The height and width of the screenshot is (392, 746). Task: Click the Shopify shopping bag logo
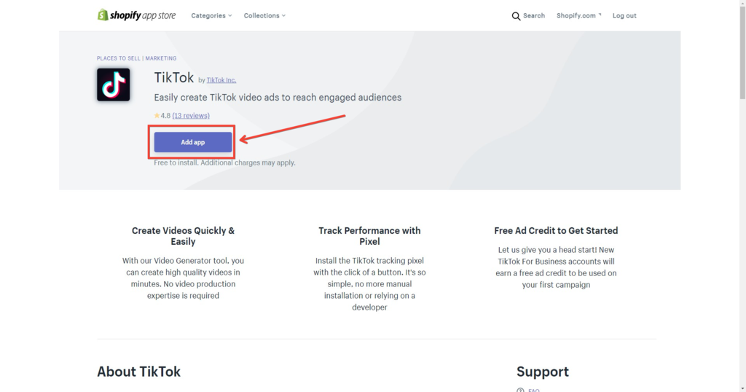tap(103, 15)
